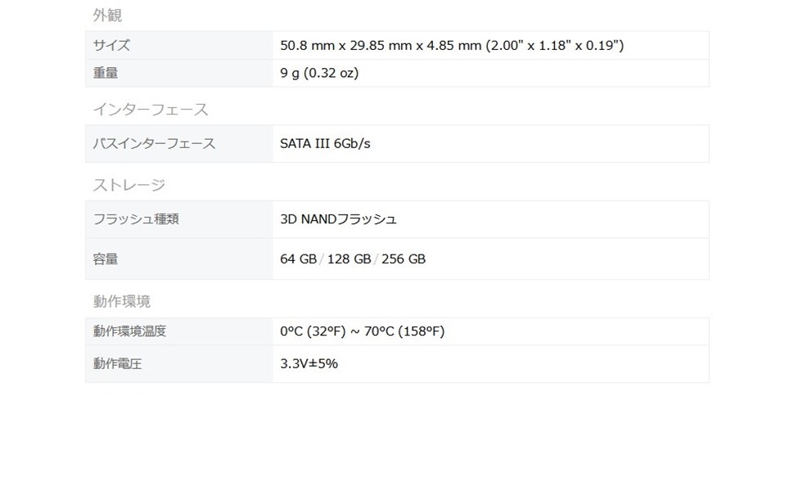Click the インターフェース section heading

click(x=151, y=110)
